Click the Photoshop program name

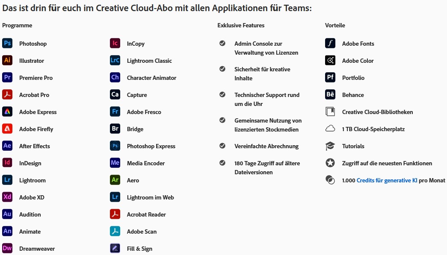[33, 44]
